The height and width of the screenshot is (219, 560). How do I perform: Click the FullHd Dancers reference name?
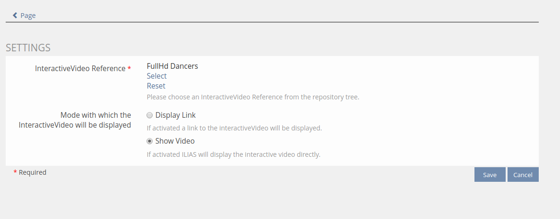tap(172, 66)
